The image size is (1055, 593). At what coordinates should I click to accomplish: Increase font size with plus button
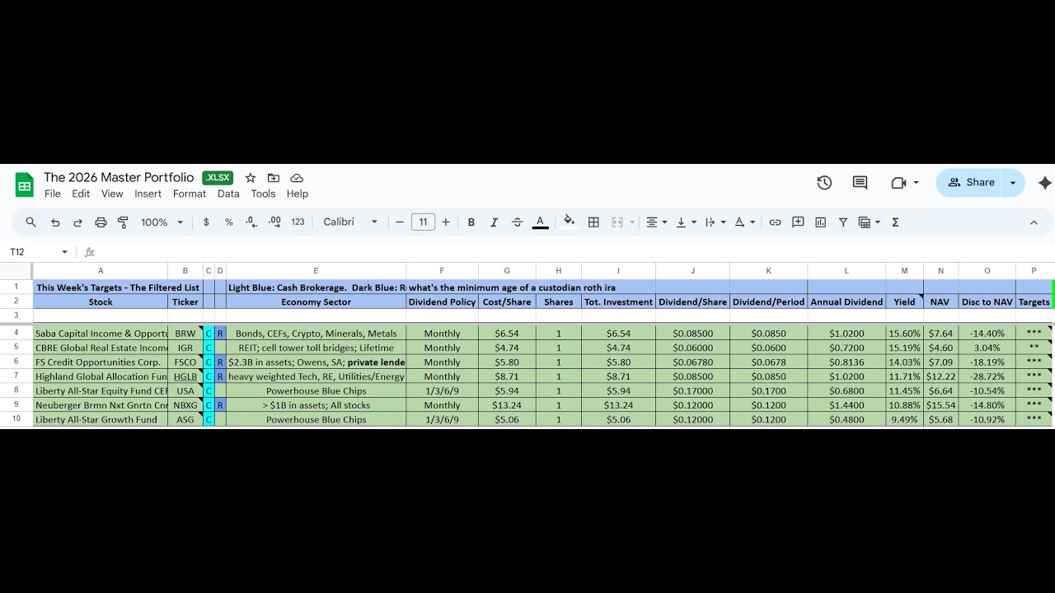(x=446, y=222)
